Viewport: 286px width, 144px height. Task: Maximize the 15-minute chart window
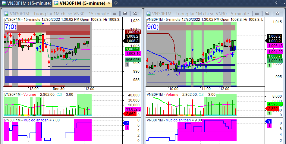tap(125, 14)
